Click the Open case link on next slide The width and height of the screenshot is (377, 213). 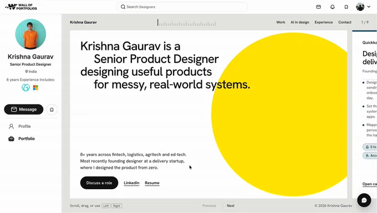pos(370,184)
